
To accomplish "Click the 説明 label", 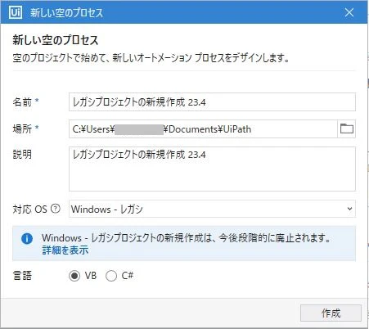I will pyautogui.click(x=22, y=155).
